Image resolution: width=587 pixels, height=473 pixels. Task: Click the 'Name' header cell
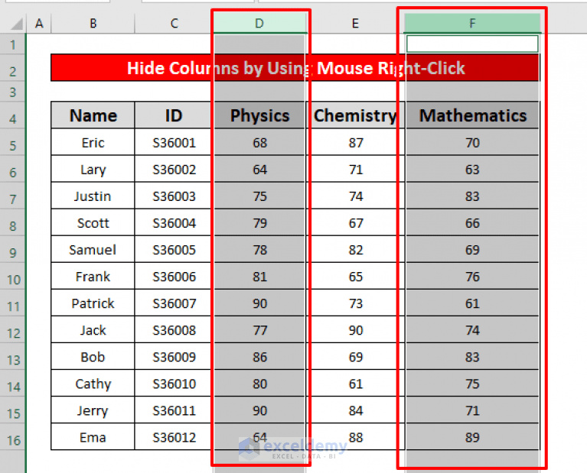(93, 115)
